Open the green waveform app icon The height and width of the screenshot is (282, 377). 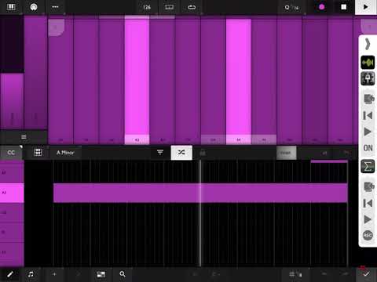click(x=368, y=63)
